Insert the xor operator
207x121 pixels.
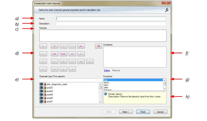click(81, 46)
